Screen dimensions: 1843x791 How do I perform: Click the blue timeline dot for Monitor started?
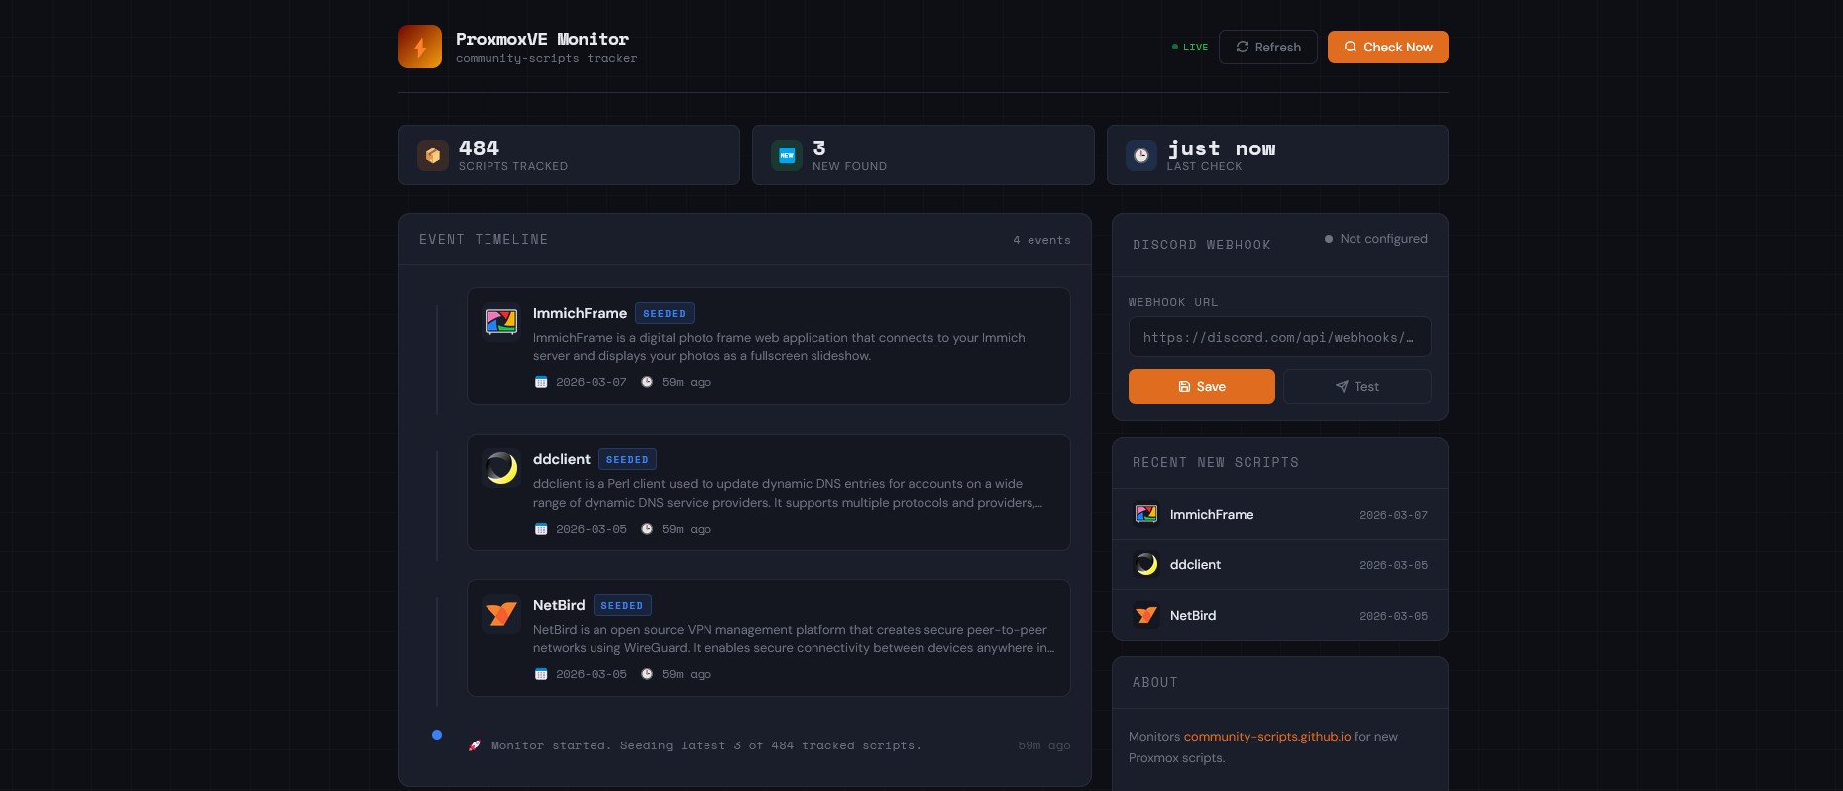(437, 735)
